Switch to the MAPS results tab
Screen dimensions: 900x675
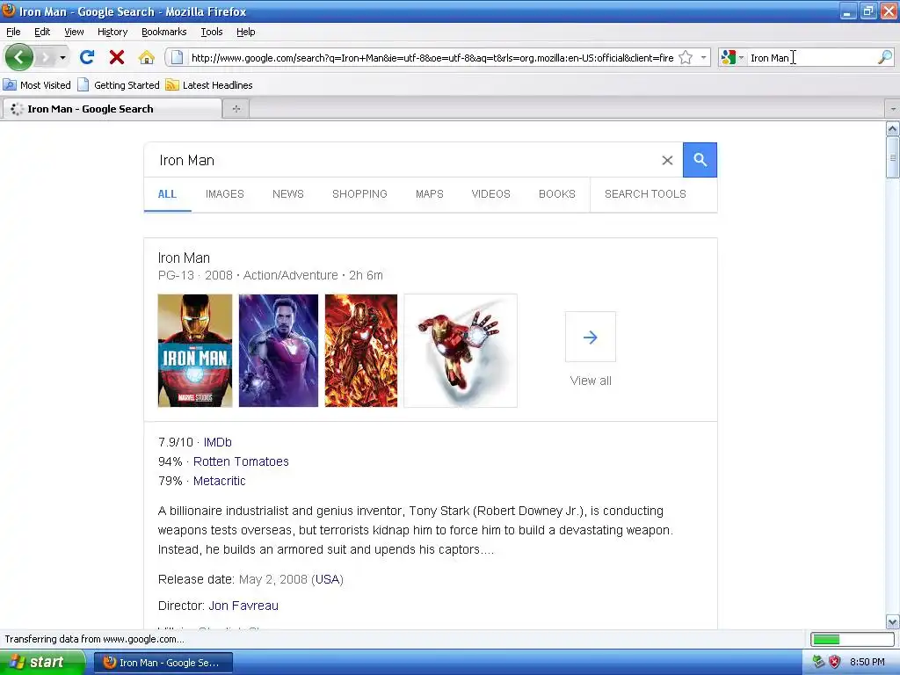click(429, 194)
